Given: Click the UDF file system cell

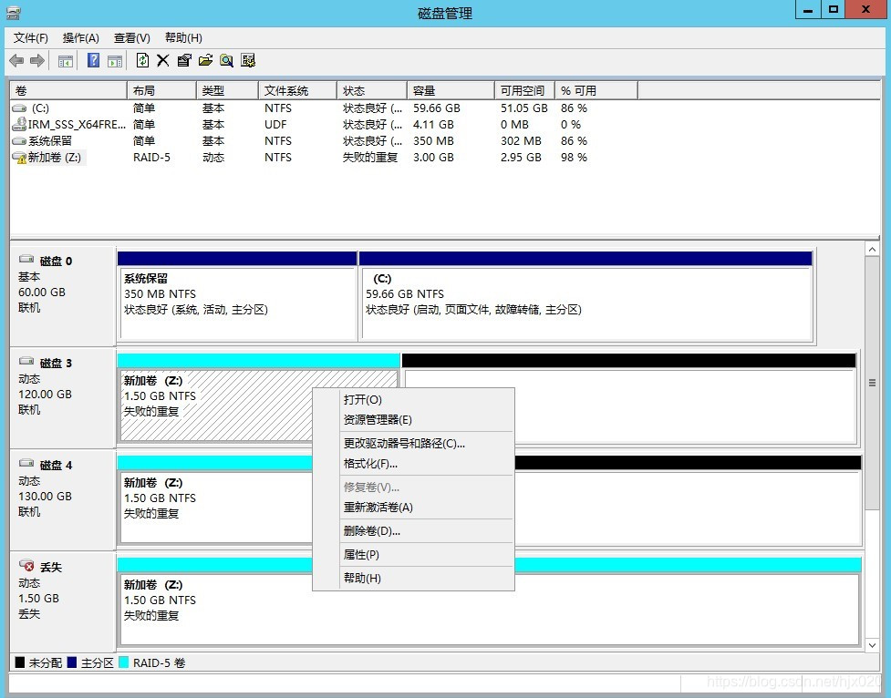Looking at the screenshot, I should click(275, 124).
